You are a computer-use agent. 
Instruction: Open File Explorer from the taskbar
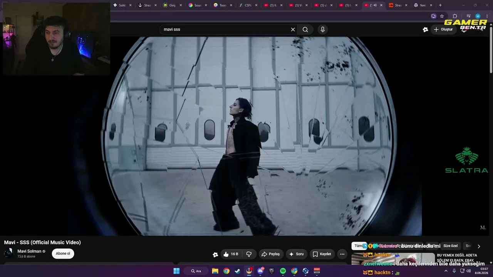pyautogui.click(x=215, y=271)
